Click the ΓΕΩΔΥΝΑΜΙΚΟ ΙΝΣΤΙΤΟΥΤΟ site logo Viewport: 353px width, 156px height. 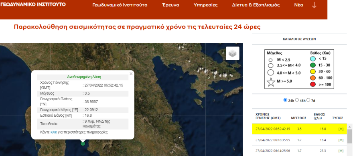point(33,4)
